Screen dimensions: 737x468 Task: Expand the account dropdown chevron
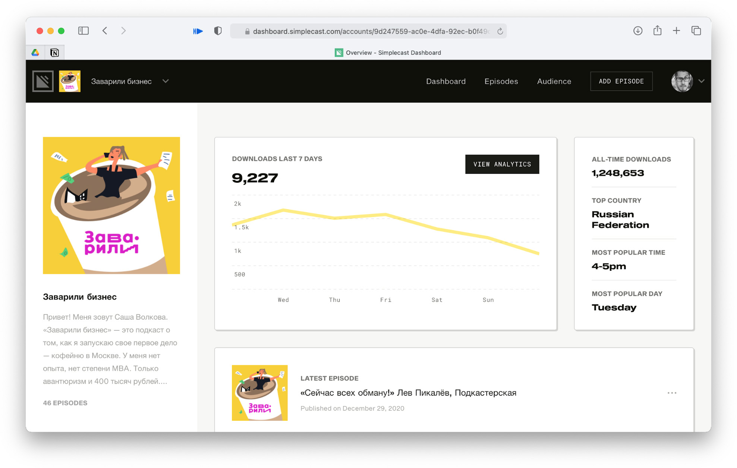click(701, 81)
